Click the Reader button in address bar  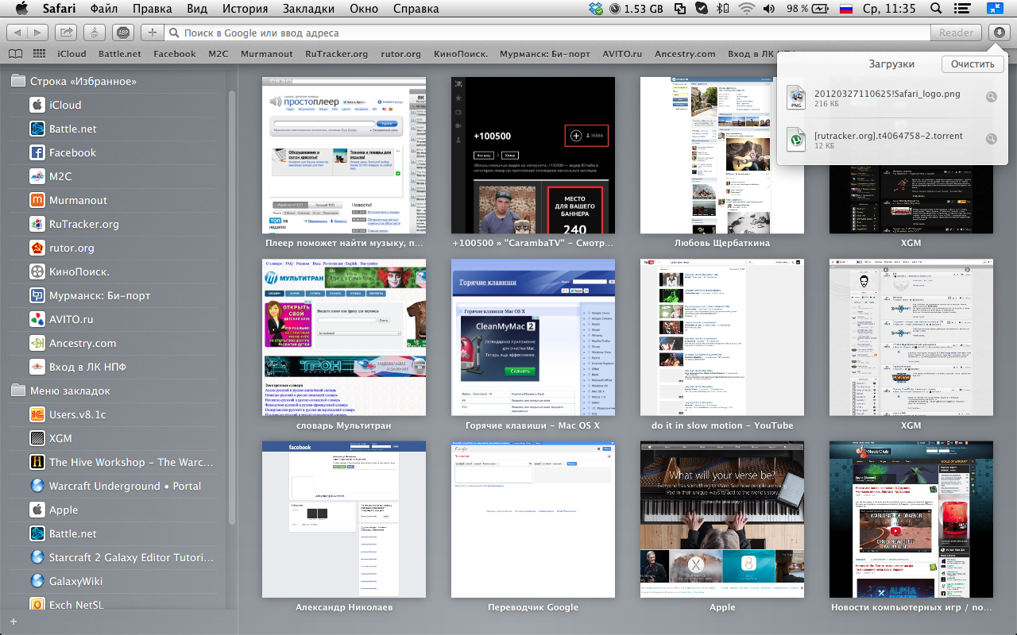pos(956,33)
